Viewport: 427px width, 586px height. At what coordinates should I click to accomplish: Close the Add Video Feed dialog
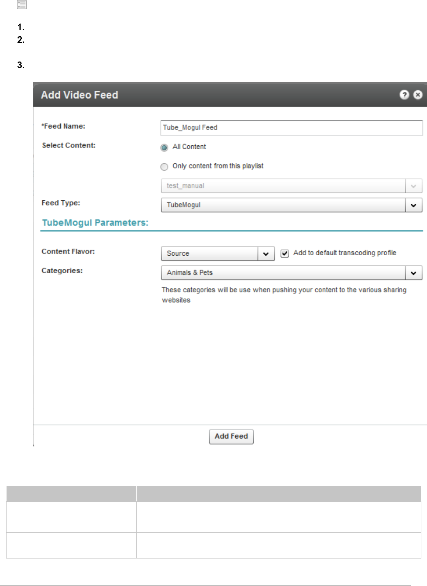(418, 95)
